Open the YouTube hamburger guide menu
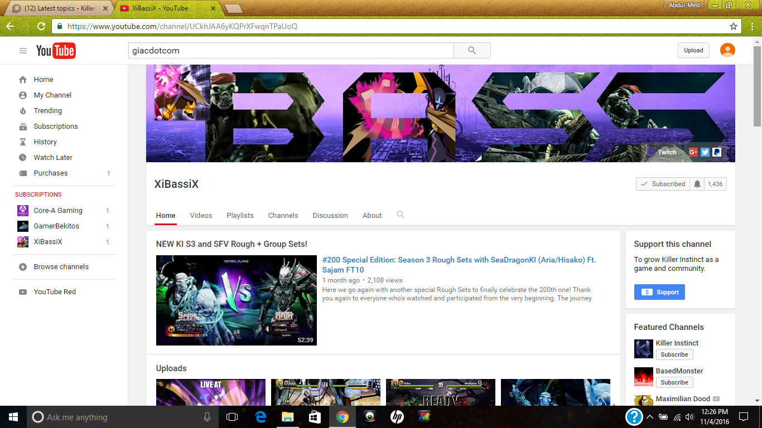 23,51
